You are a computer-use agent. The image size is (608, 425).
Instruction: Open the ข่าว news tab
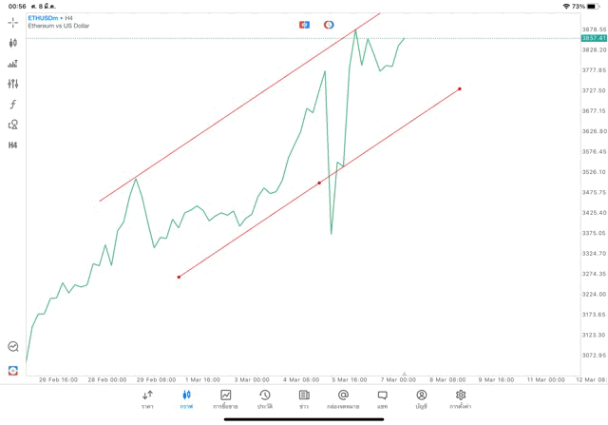click(304, 399)
